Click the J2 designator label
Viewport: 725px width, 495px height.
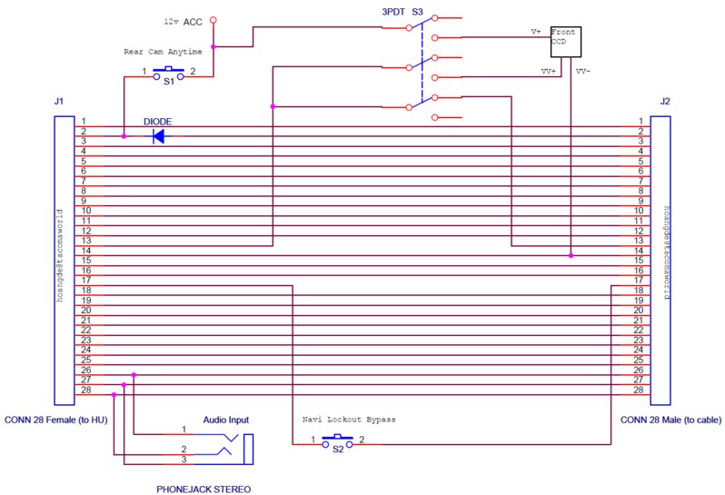665,101
